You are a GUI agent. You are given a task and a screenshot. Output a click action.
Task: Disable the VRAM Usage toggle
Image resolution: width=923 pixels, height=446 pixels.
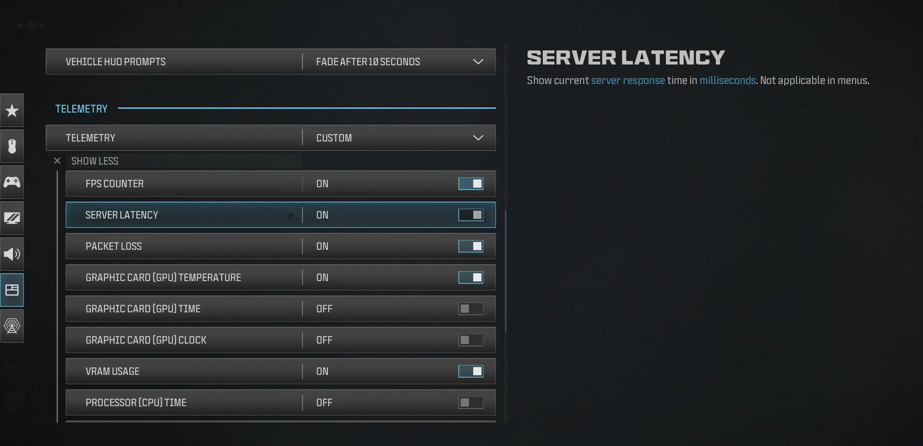coord(470,371)
